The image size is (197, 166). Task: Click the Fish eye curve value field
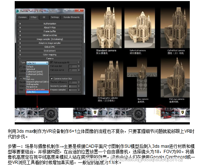[73, 70]
